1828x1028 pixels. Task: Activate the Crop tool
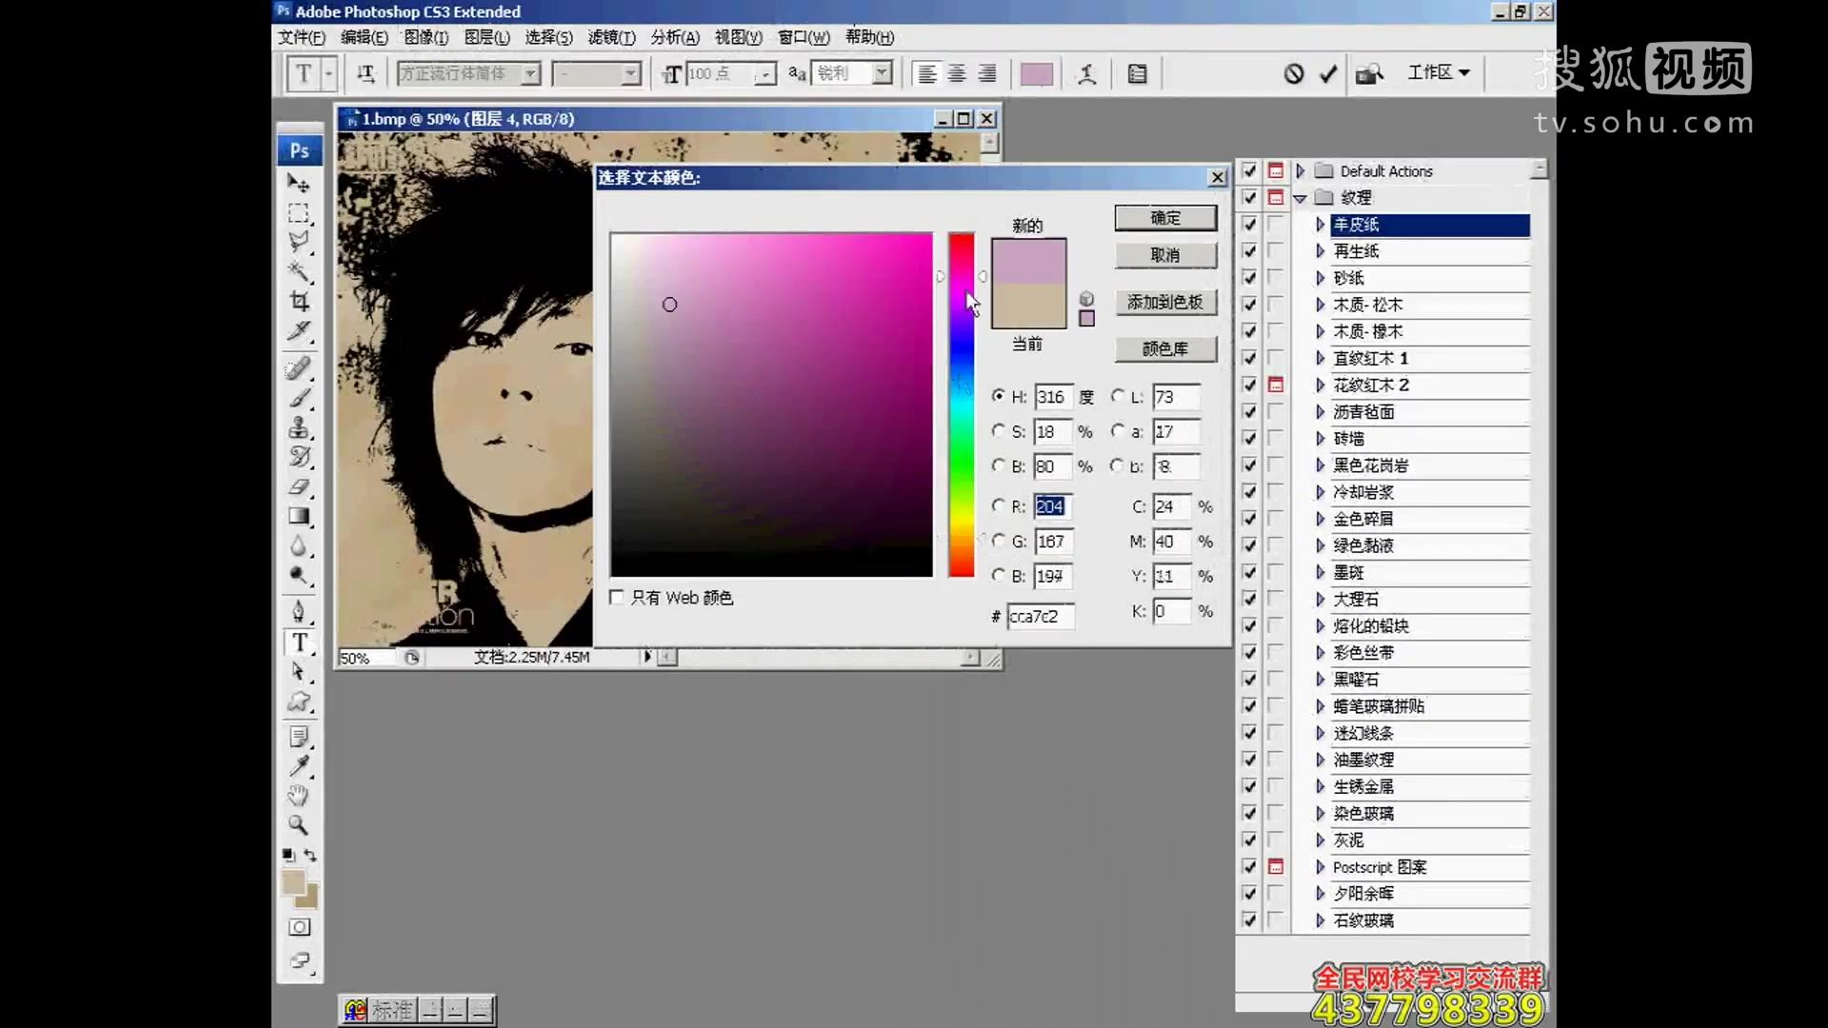(x=299, y=301)
